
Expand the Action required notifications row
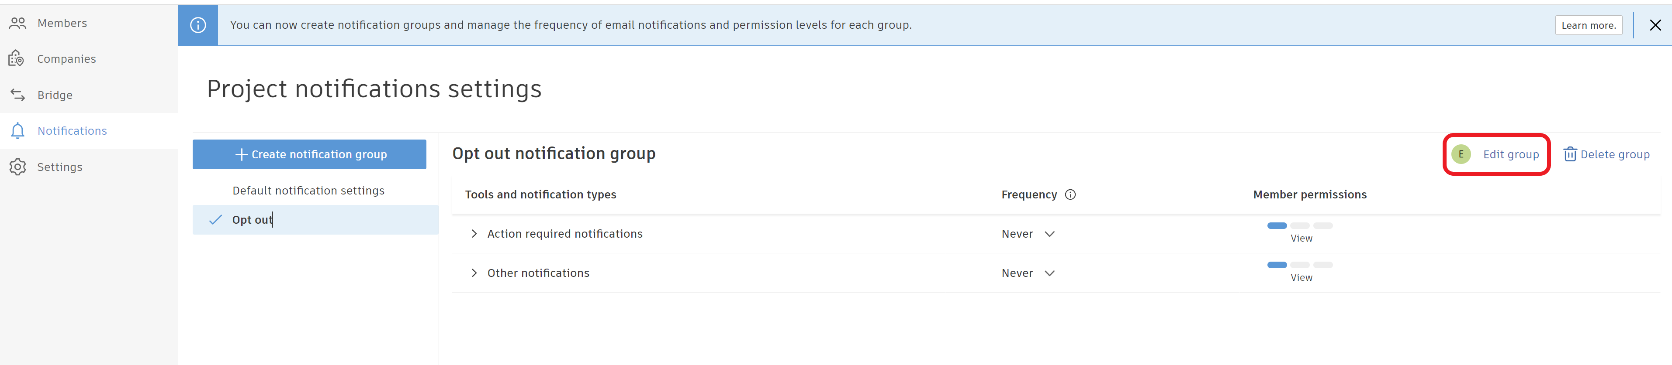click(474, 233)
